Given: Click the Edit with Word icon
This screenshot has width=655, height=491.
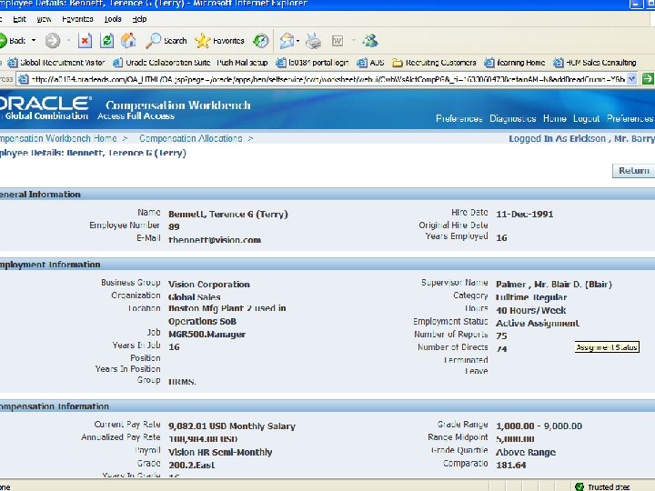Looking at the screenshot, I should (338, 41).
